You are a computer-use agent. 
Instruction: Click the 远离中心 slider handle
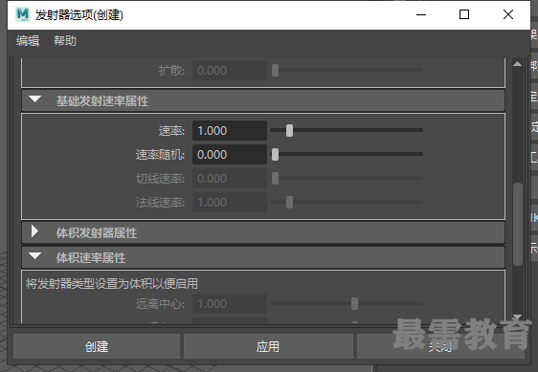[x=355, y=303]
